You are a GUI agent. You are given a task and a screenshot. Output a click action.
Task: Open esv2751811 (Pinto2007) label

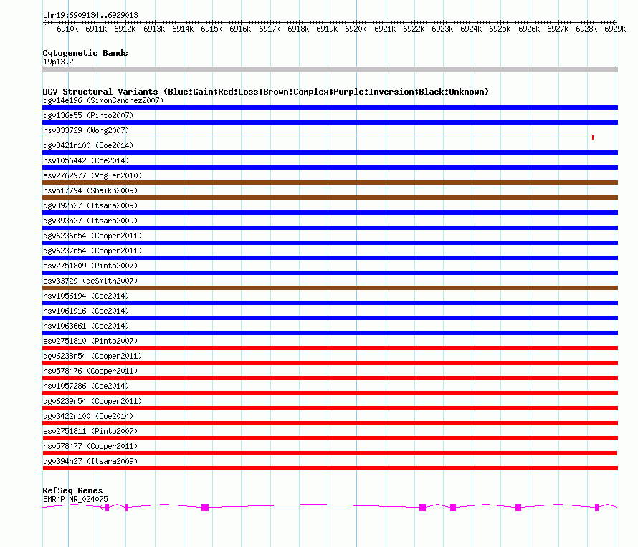(x=90, y=431)
